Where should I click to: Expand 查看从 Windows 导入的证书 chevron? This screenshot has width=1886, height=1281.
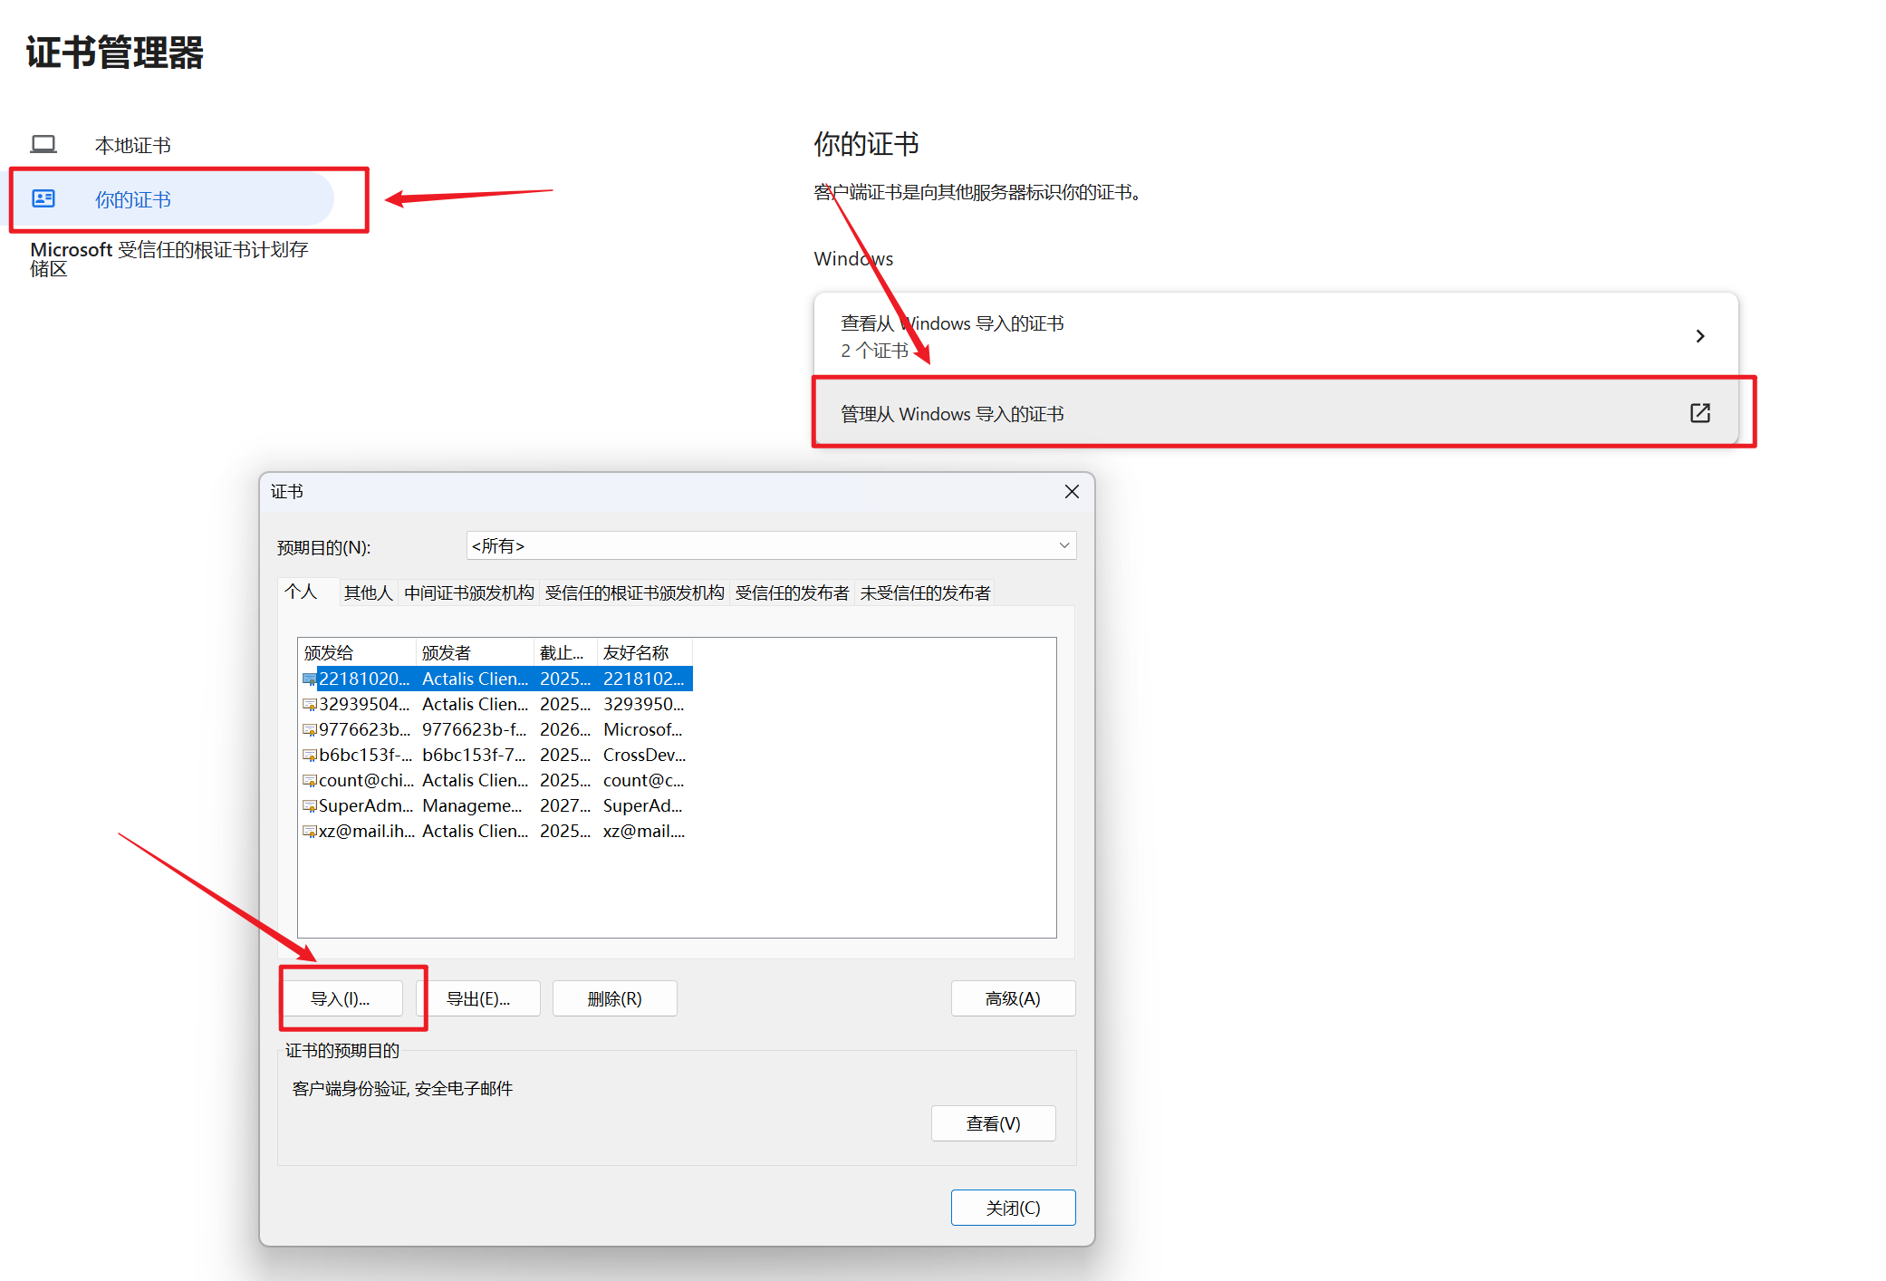click(1699, 336)
